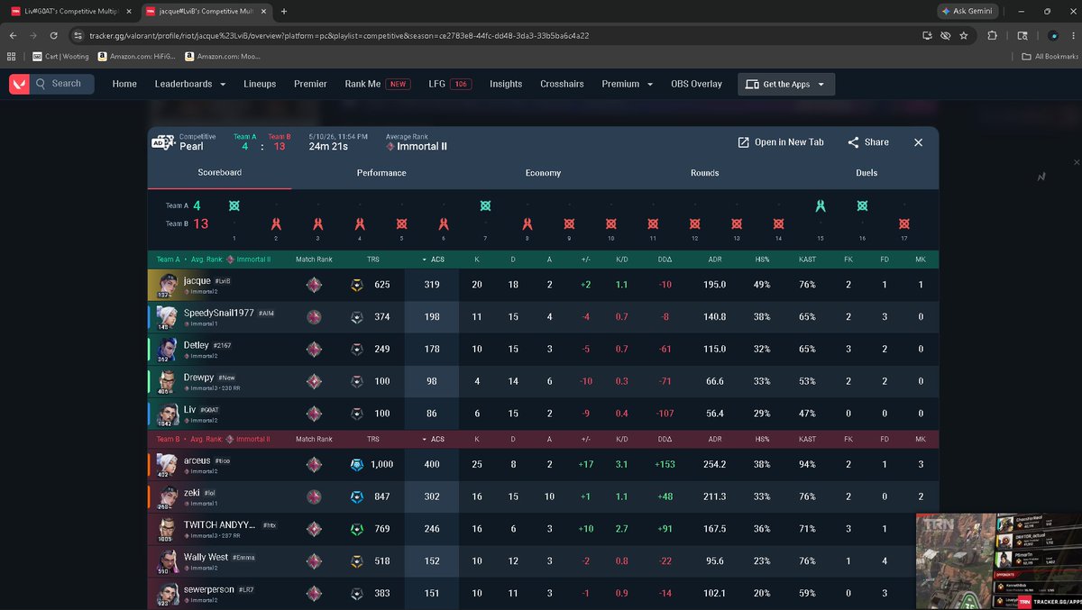Sort Team A table by KAST column
This screenshot has height=610, width=1082.
click(807, 259)
